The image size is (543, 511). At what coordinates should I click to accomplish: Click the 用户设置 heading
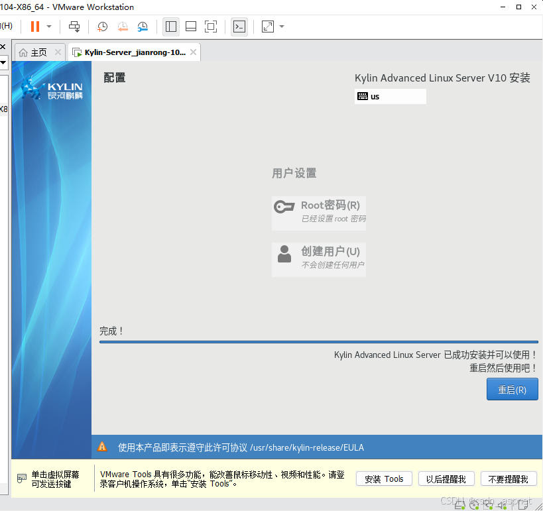click(x=294, y=173)
